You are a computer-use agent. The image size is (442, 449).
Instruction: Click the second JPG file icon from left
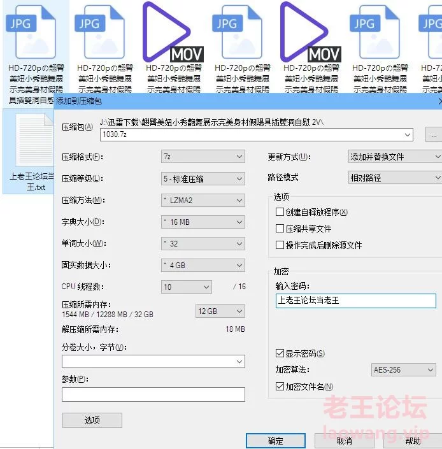click(x=99, y=33)
